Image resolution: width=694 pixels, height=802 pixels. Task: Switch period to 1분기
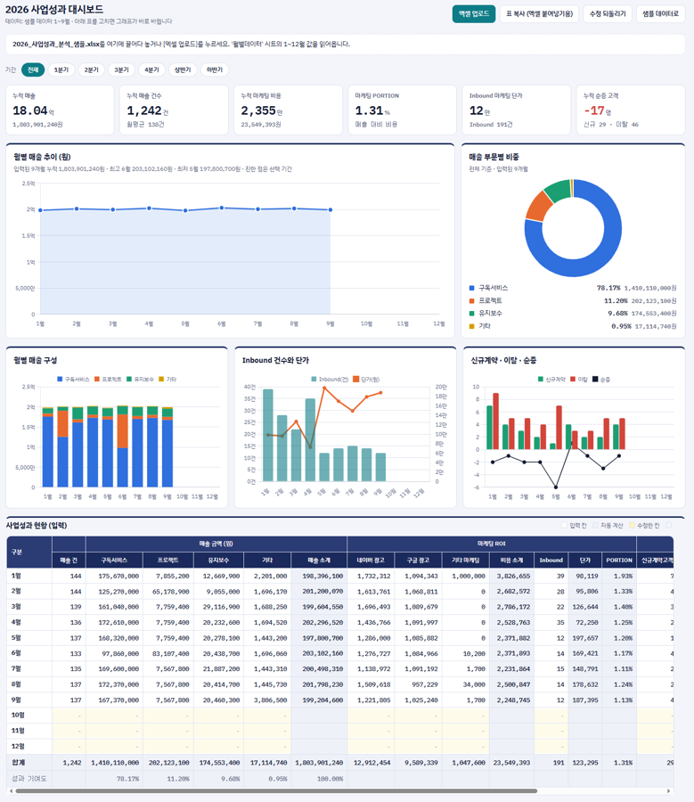pos(61,70)
